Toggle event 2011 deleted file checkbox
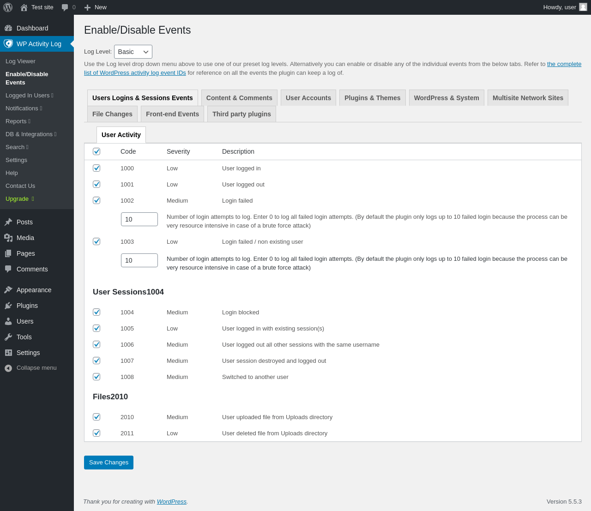Image resolution: width=591 pixels, height=511 pixels. tap(96, 433)
